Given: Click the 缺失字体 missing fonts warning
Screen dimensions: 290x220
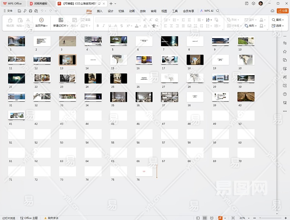Looking at the screenshot, I should 52,218.
